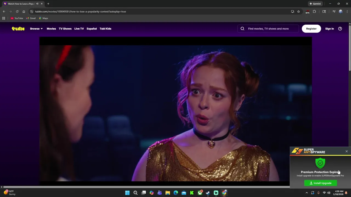Launch Microsoft Edge from the taskbar
351x197 pixels.
tap(176, 193)
